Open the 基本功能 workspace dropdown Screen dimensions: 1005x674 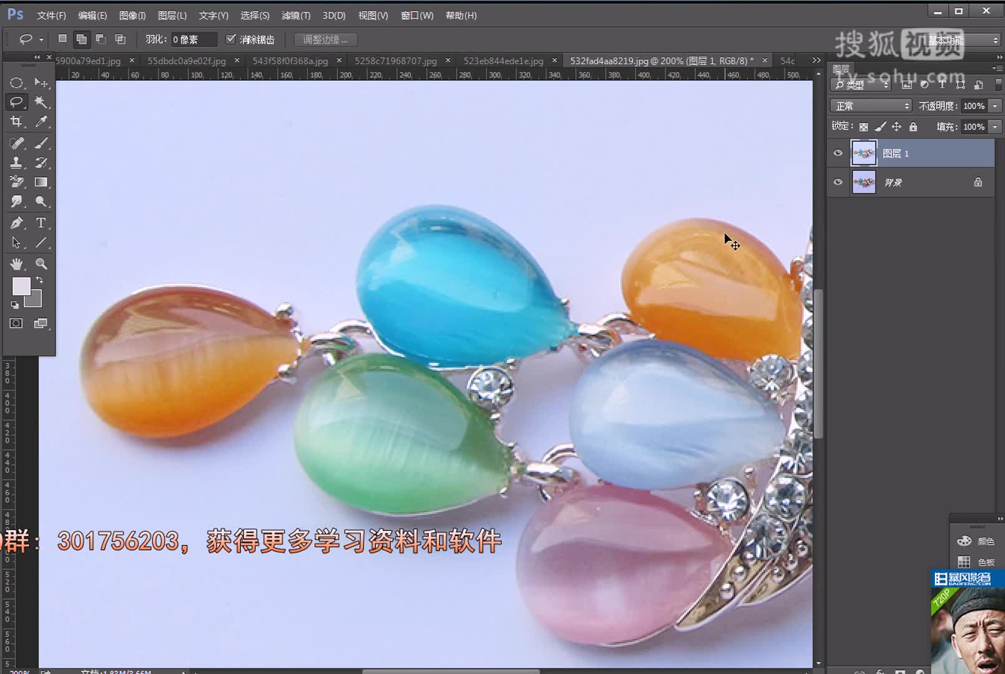[x=961, y=40]
